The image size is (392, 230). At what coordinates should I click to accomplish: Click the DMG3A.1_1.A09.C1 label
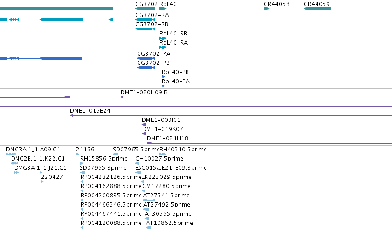point(33,149)
